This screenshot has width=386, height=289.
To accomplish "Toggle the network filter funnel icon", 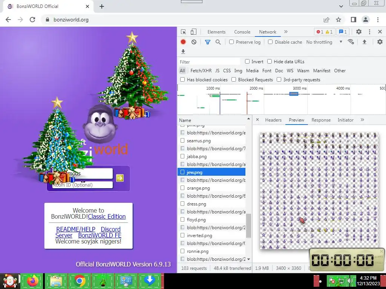I will [208, 42].
